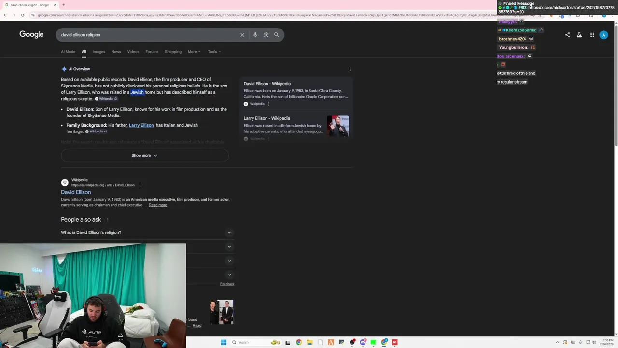This screenshot has width=618, height=348.
Task: Click Larry Ellison thumbnail in source card
Action: pos(338,126)
